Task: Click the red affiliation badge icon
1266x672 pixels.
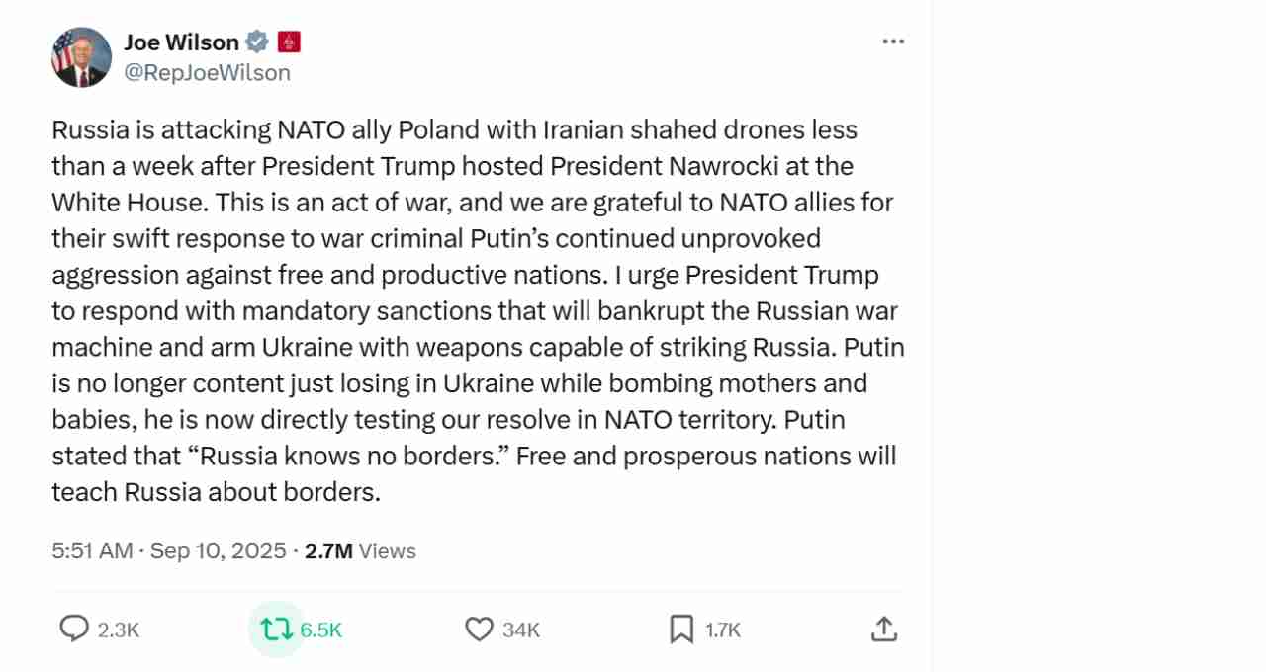Action: tap(289, 42)
